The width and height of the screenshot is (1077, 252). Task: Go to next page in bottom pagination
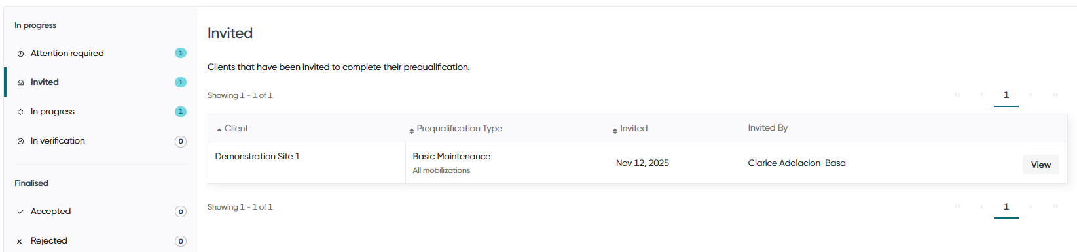coord(1031,207)
